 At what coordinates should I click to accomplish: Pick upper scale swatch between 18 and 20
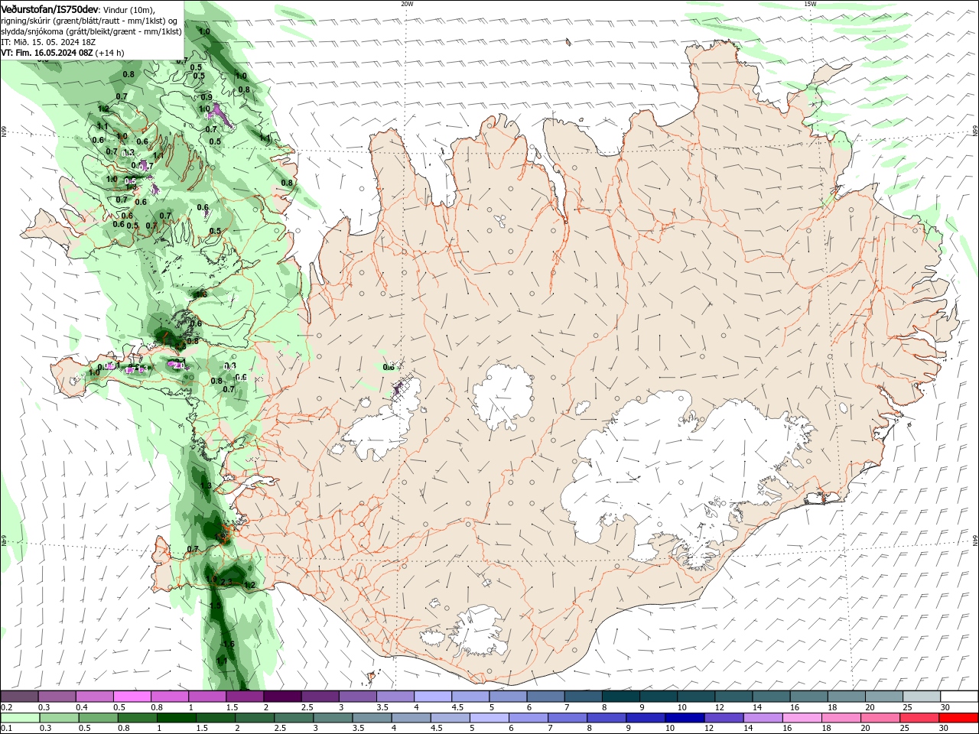click(x=847, y=697)
